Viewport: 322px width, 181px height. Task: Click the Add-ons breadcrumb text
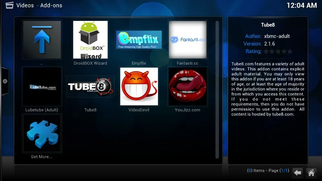click(51, 5)
